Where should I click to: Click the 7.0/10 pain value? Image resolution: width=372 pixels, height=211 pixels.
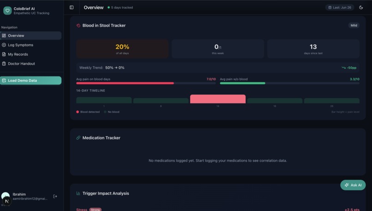(x=211, y=79)
